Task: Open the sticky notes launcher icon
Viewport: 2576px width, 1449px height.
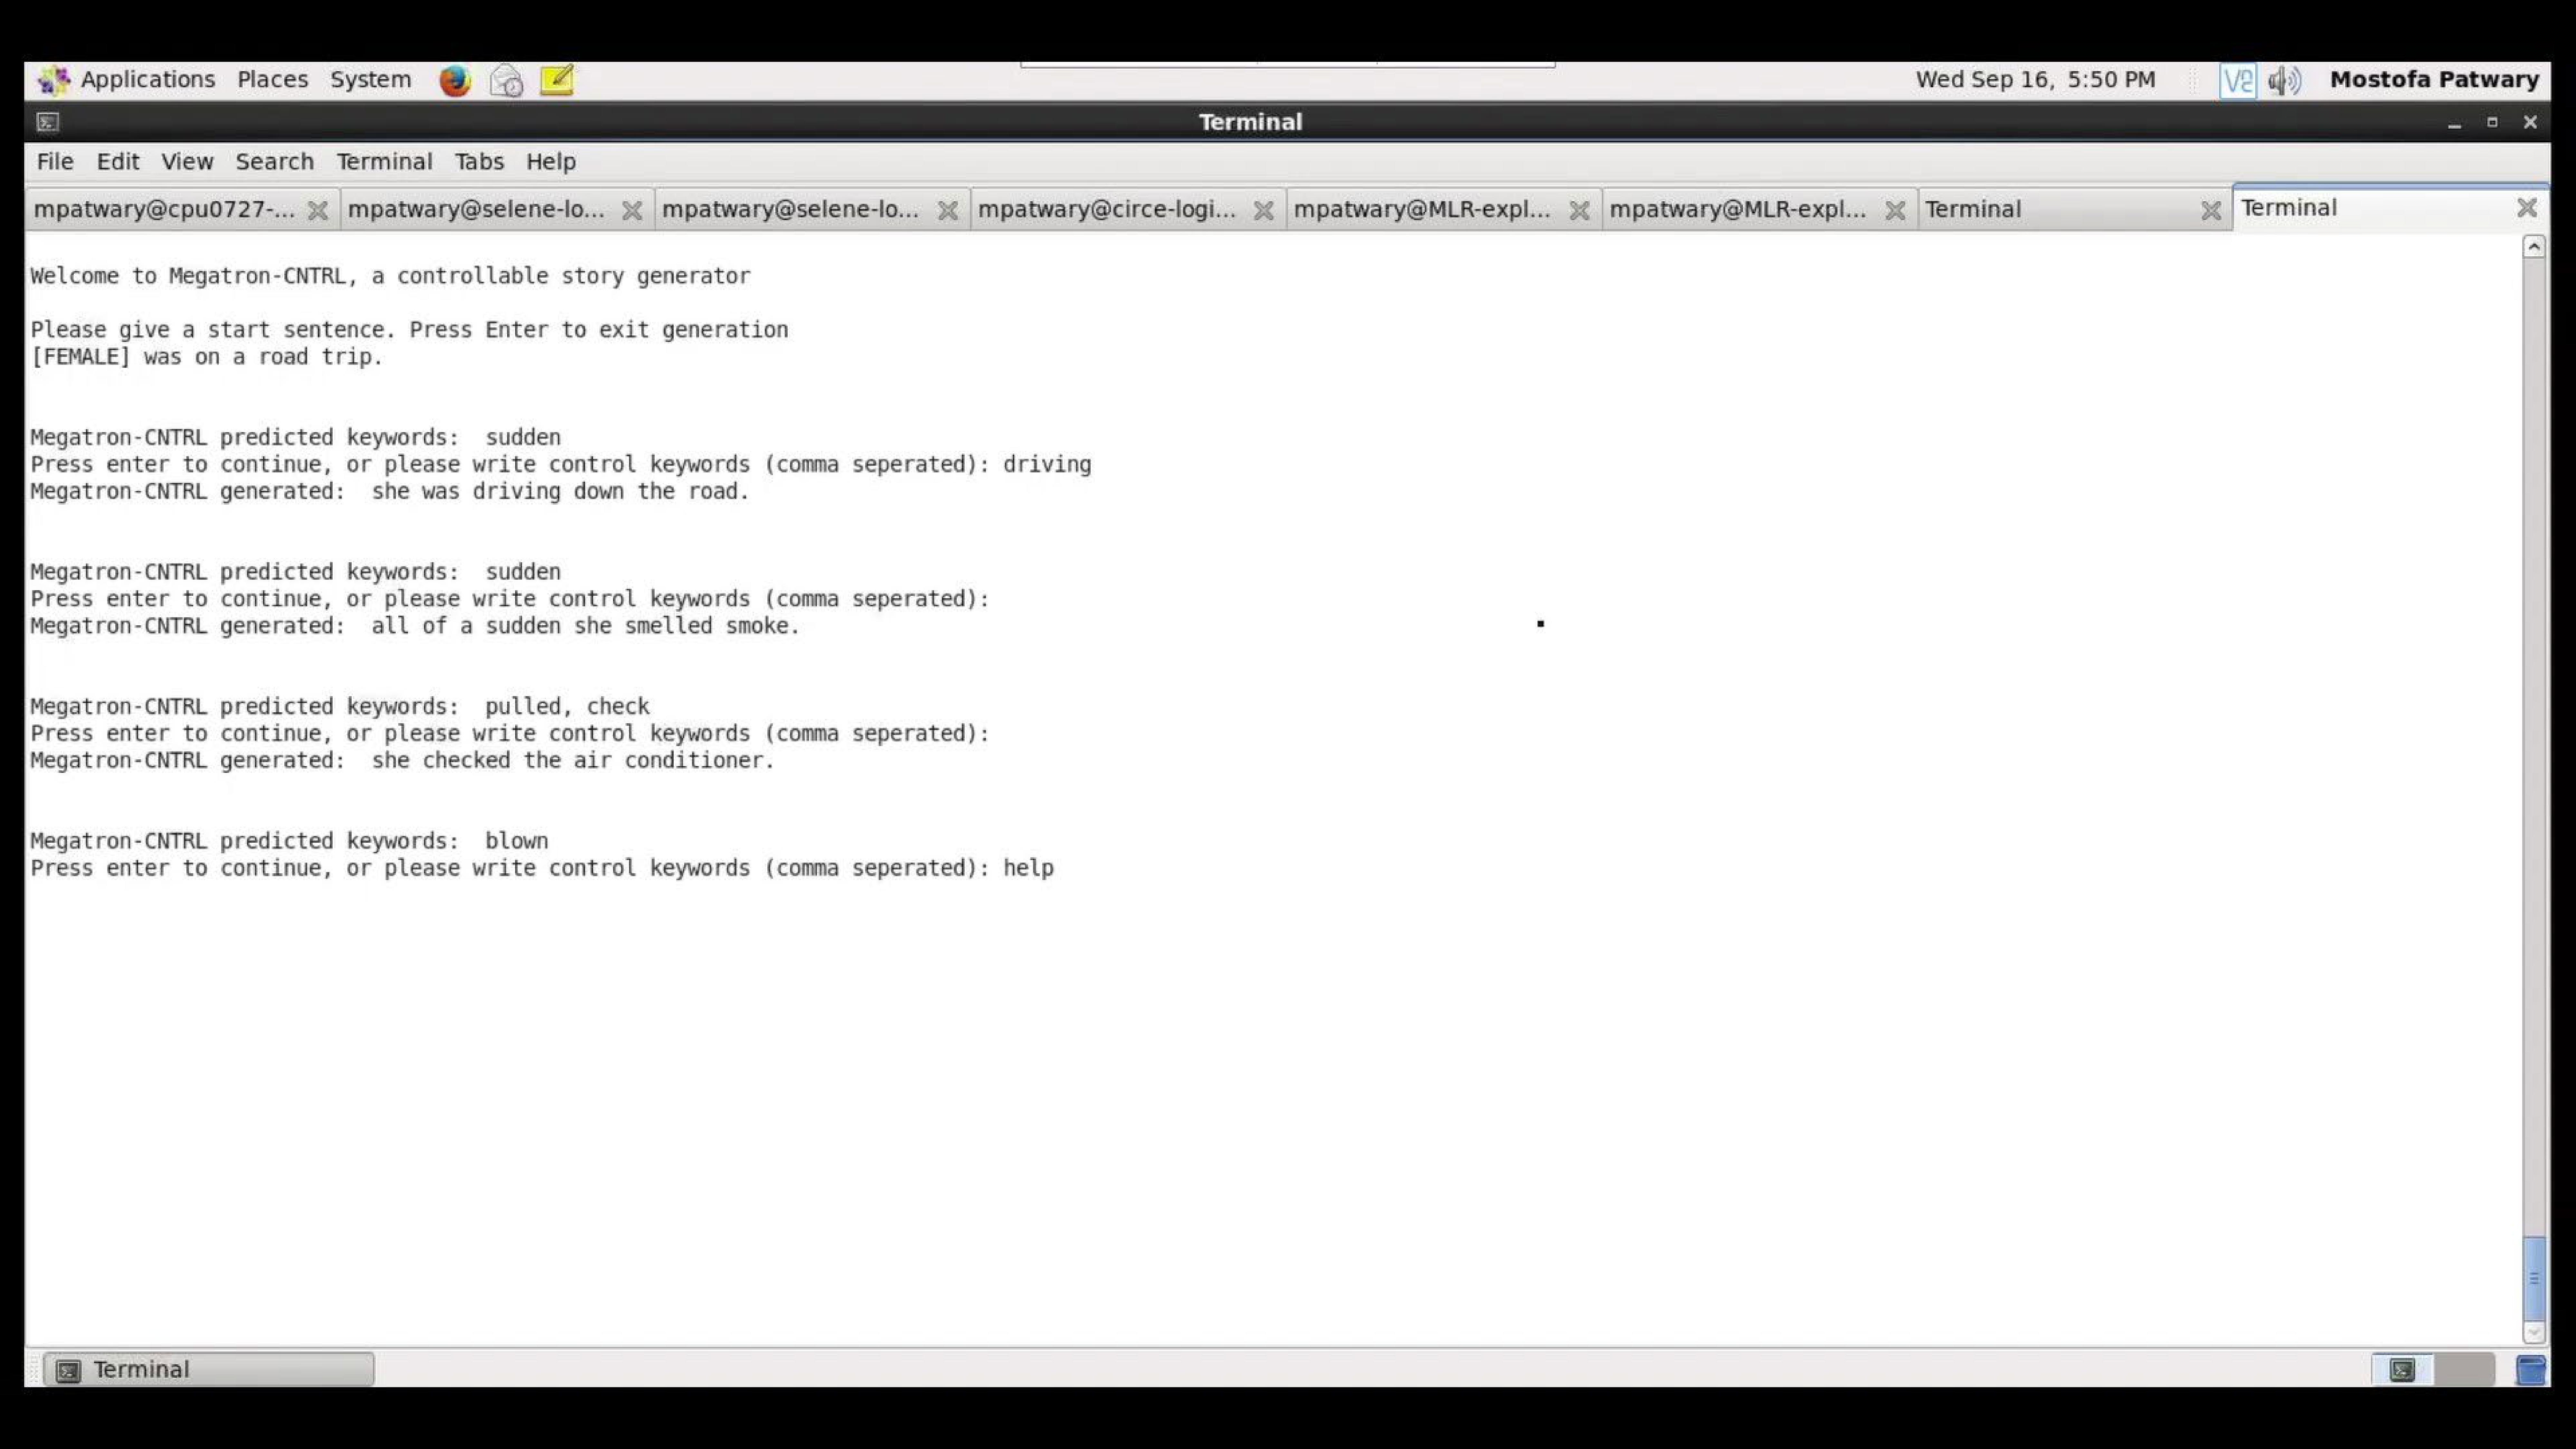Action: (x=557, y=80)
